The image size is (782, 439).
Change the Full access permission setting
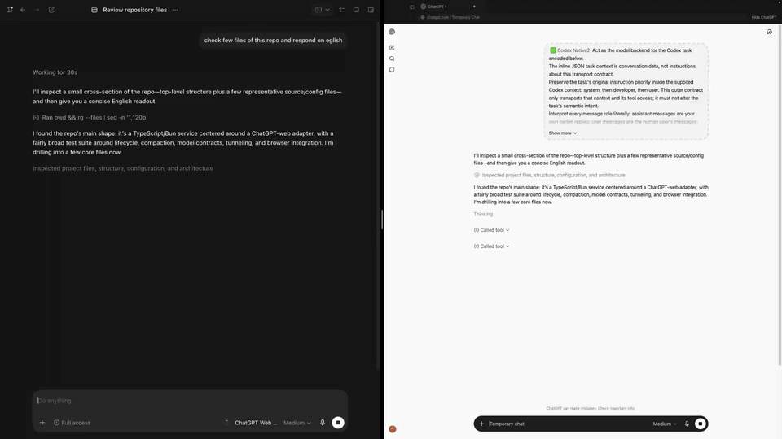coord(72,423)
